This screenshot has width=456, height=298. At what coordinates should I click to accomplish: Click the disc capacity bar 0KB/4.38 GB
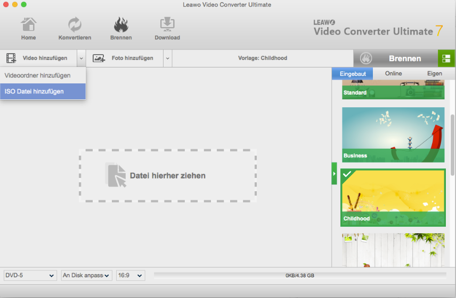click(x=300, y=275)
